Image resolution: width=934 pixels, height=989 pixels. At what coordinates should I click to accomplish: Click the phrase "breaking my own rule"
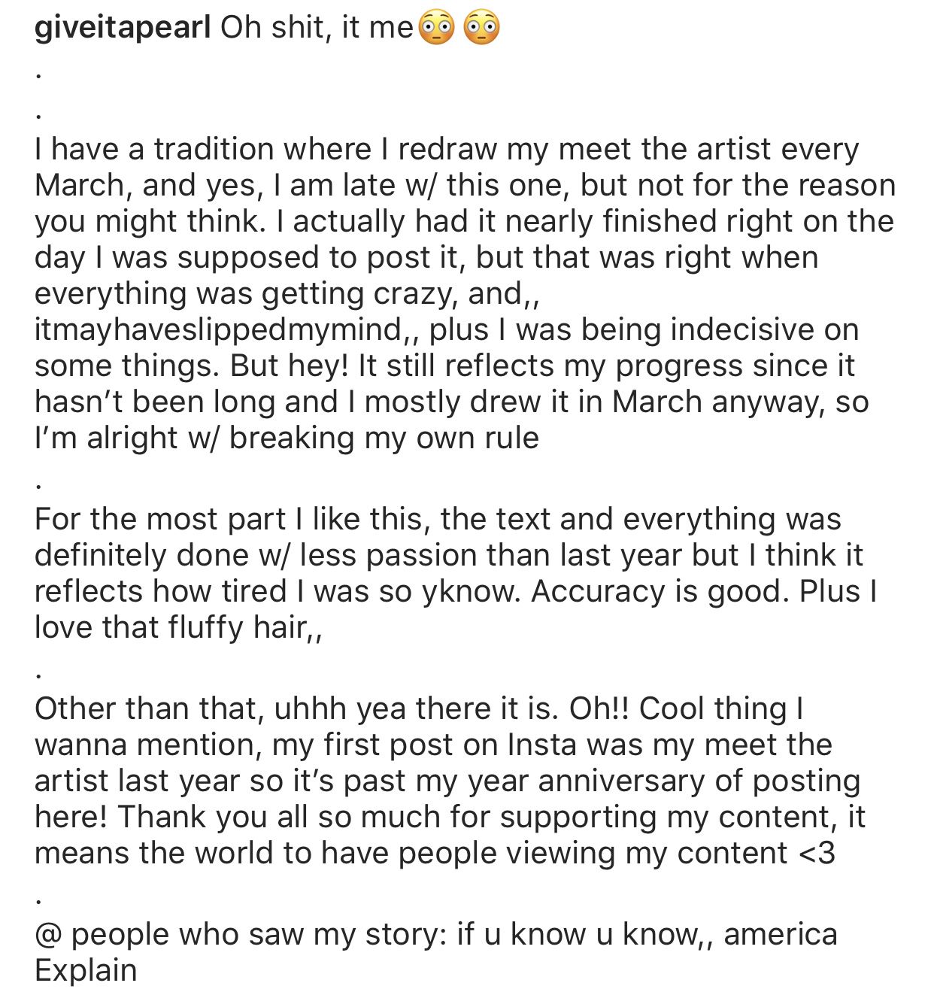click(384, 438)
